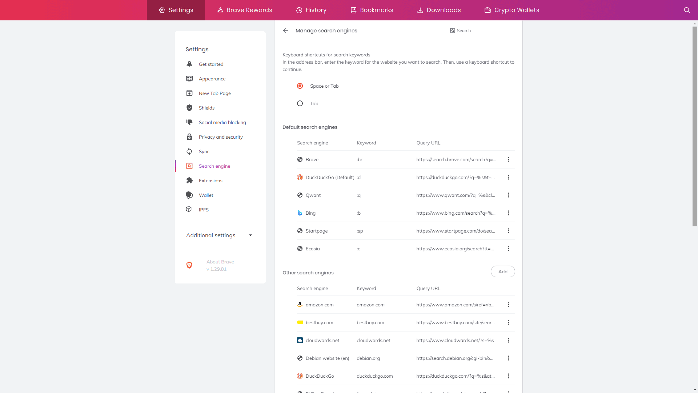Open the Bookmarks tab
This screenshot has width=698, height=393.
[x=372, y=10]
